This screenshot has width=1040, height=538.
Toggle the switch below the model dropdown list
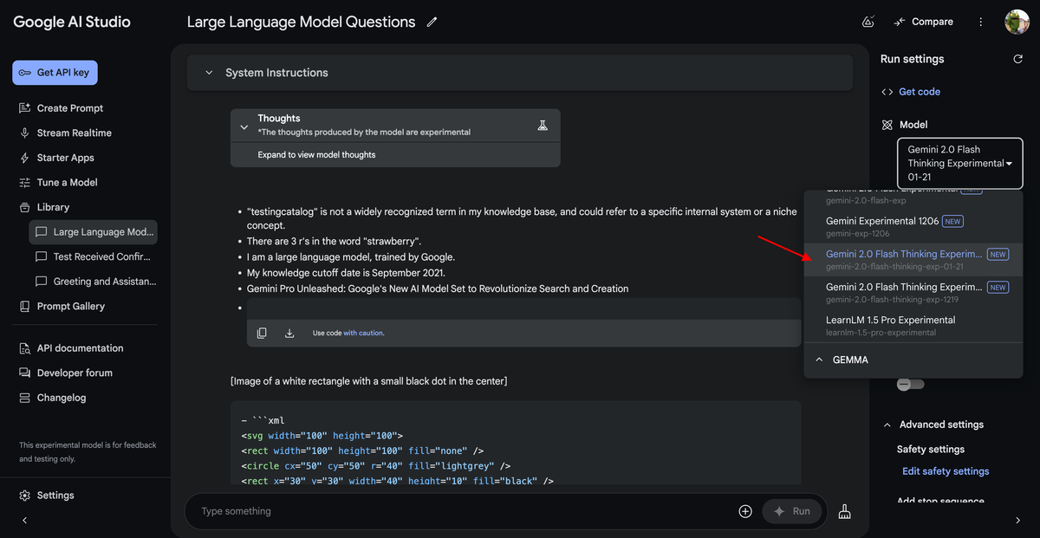click(x=910, y=384)
